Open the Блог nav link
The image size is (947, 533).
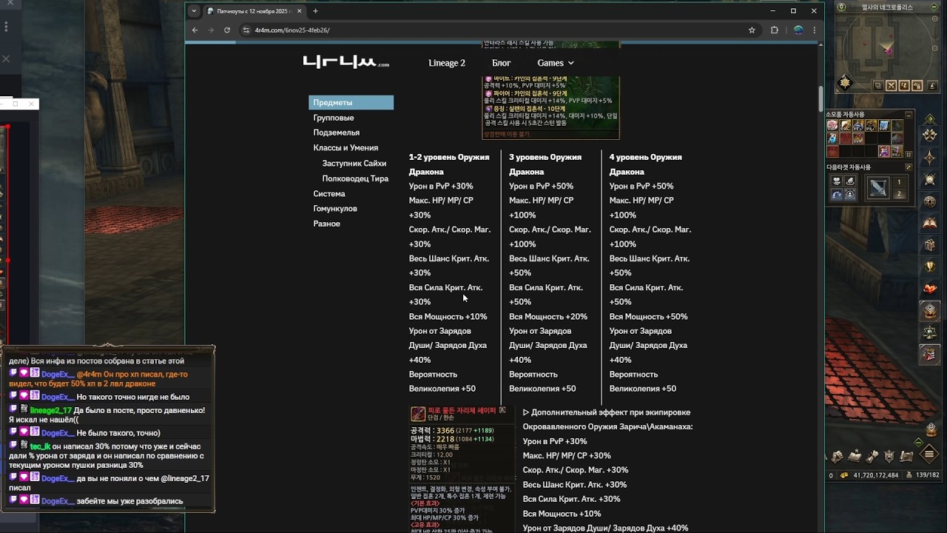pos(502,63)
